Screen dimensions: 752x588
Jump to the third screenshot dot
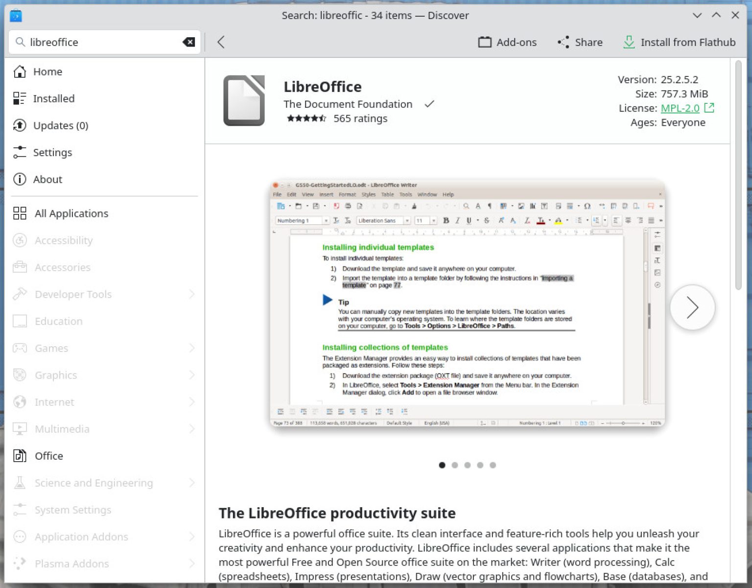pos(468,465)
